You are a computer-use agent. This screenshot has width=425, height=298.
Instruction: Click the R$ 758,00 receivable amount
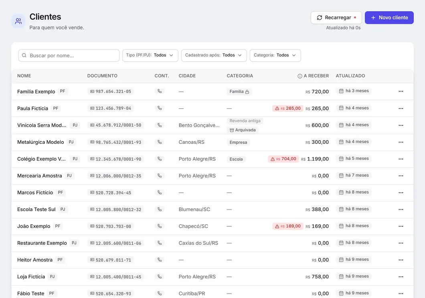pyautogui.click(x=317, y=277)
